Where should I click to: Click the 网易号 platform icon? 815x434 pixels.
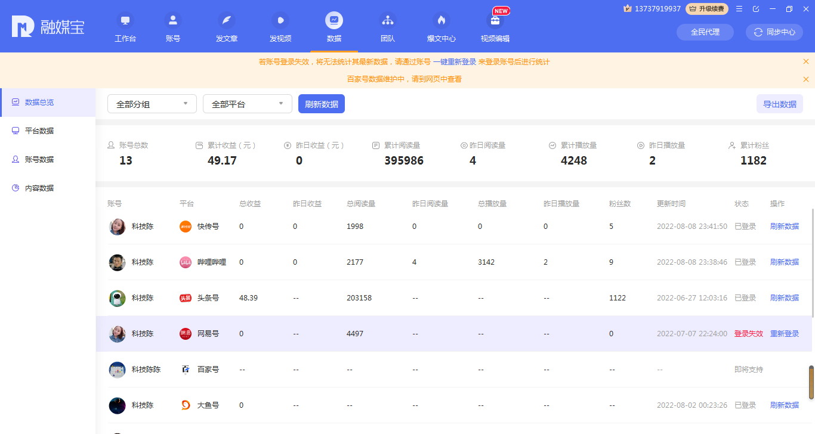186,334
